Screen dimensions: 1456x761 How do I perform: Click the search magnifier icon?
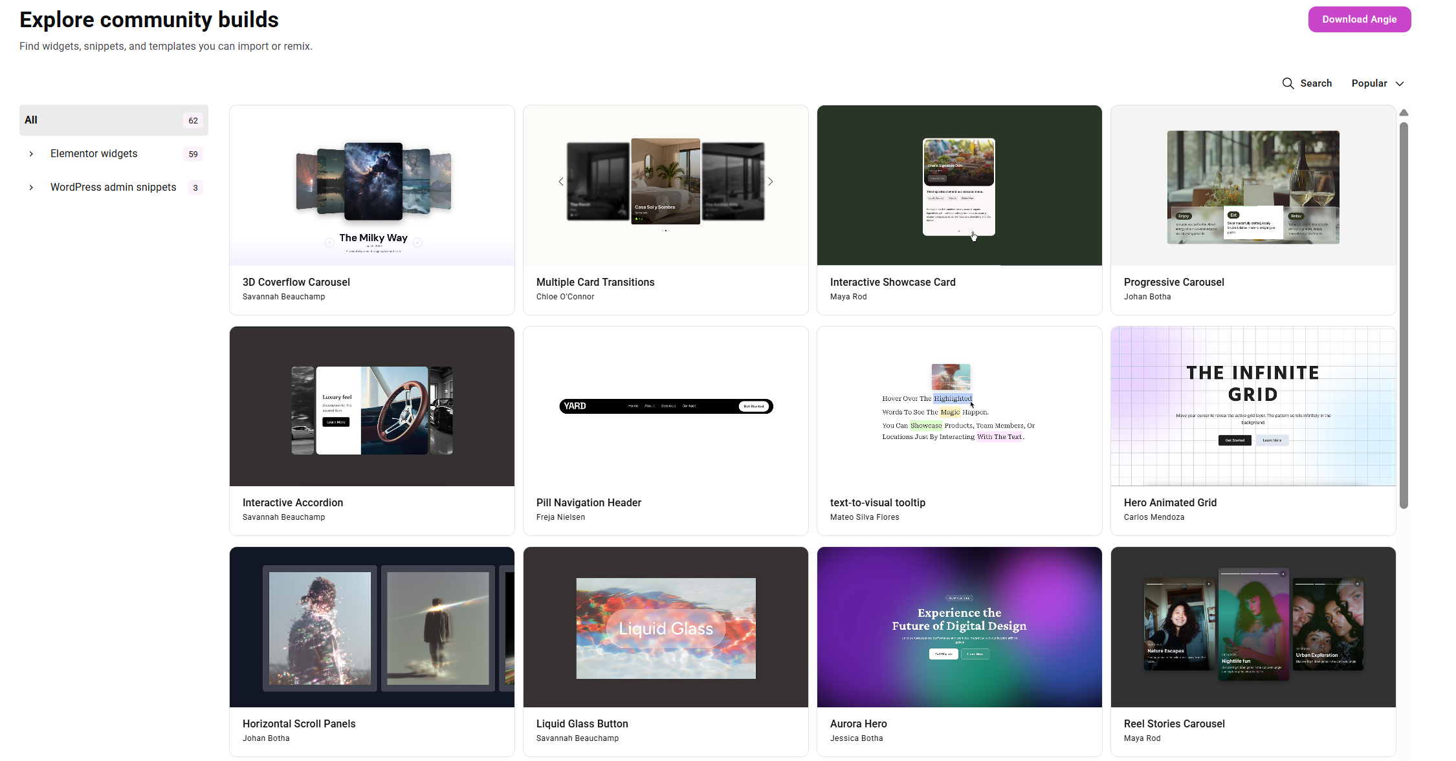click(x=1288, y=83)
